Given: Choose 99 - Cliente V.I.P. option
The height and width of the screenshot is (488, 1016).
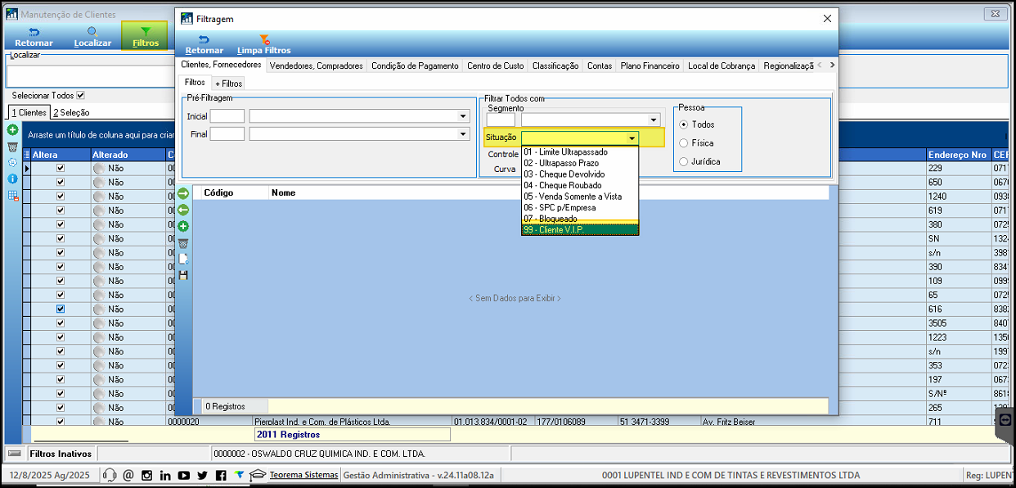Looking at the screenshot, I should click(580, 230).
